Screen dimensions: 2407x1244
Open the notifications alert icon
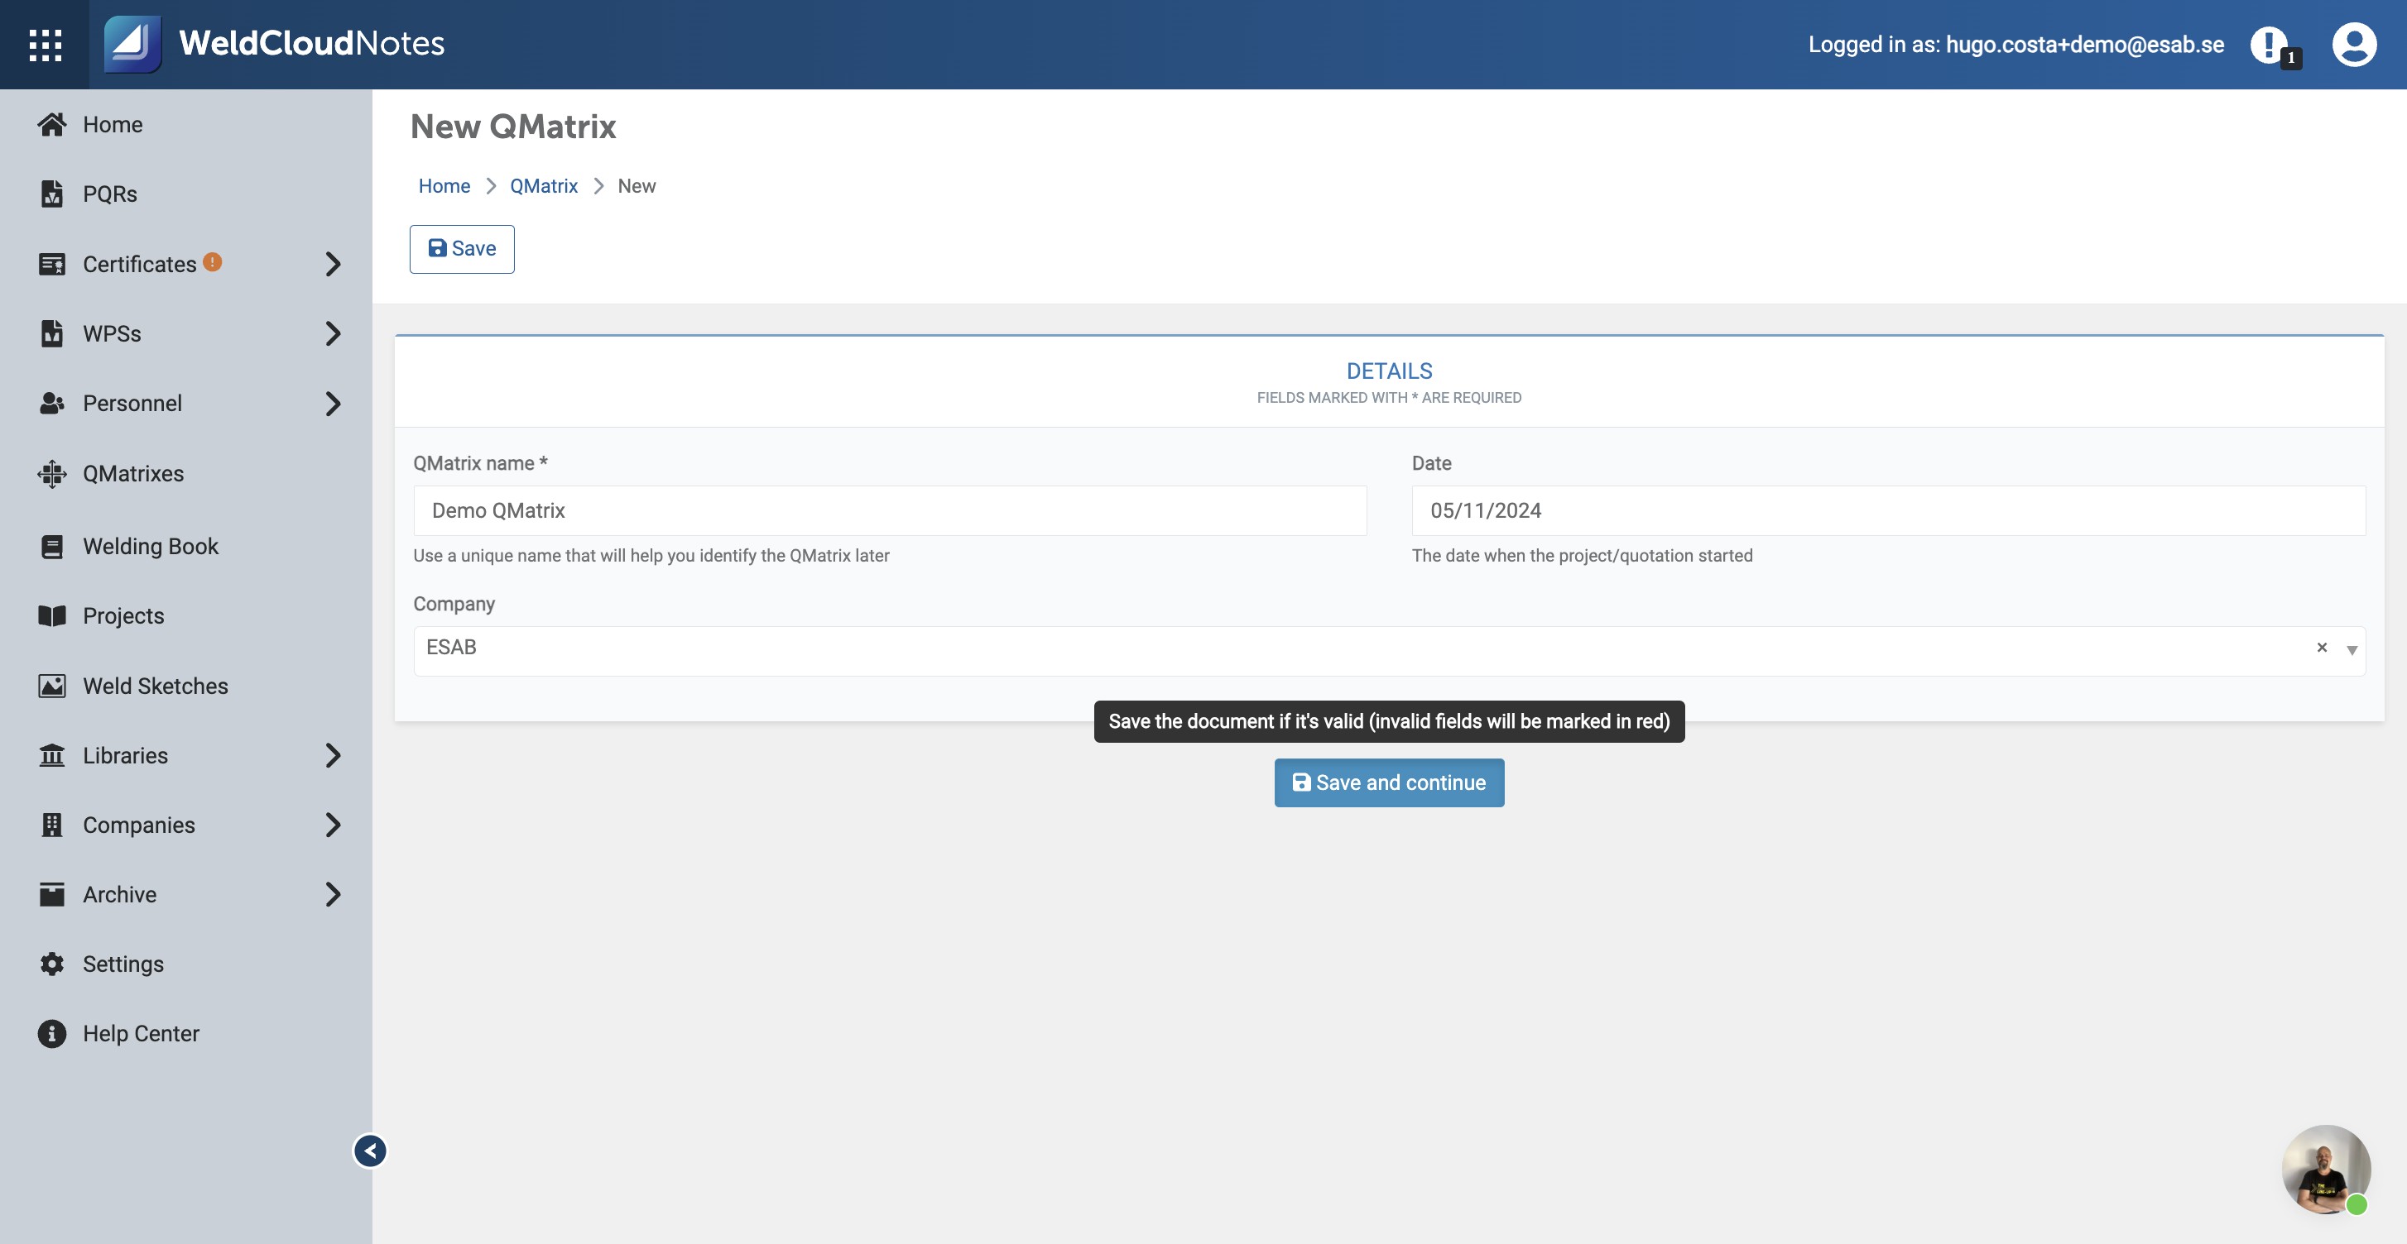point(2269,44)
